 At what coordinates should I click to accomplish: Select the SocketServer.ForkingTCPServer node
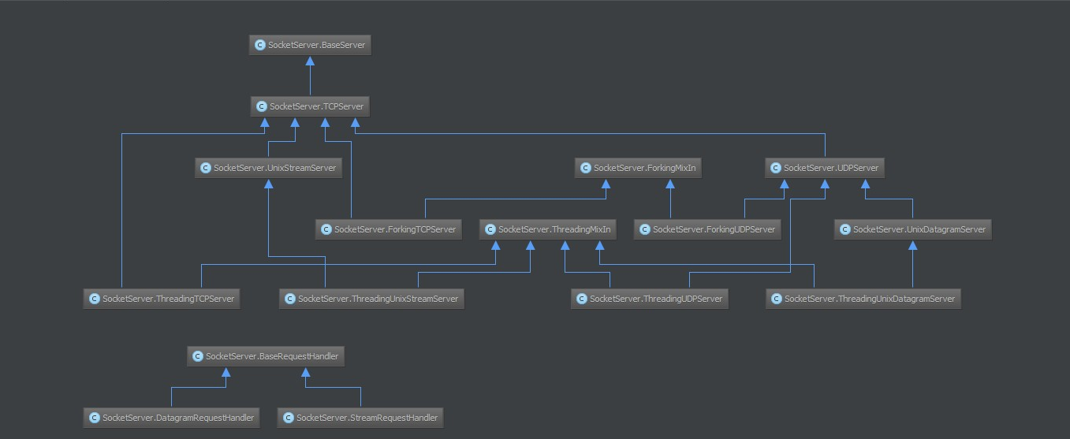388,229
